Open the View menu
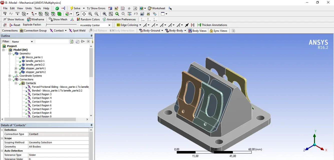 click(20, 8)
